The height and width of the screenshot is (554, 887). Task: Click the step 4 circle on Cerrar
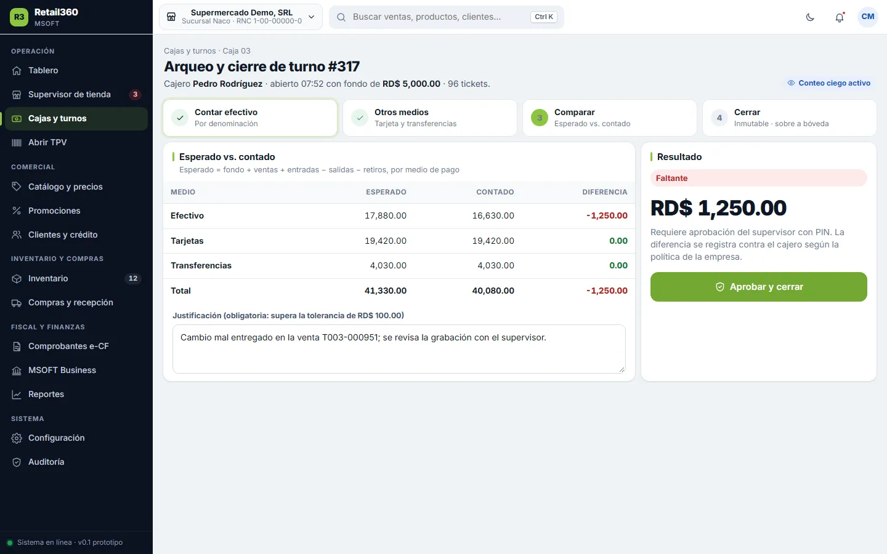coord(719,118)
